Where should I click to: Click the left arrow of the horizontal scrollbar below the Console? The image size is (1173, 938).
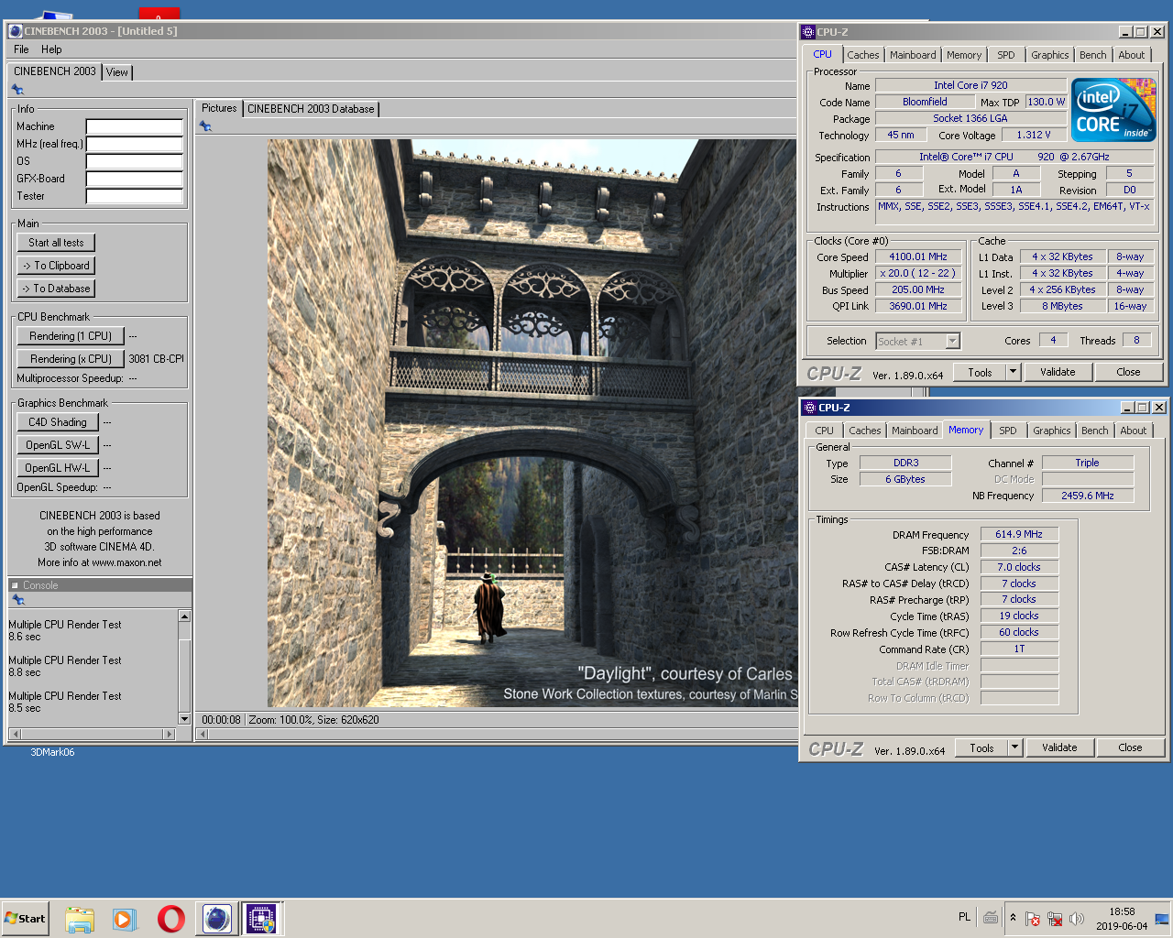pos(15,734)
